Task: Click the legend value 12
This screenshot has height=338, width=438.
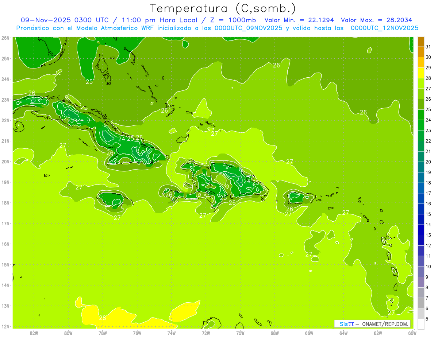Action: pos(429,246)
